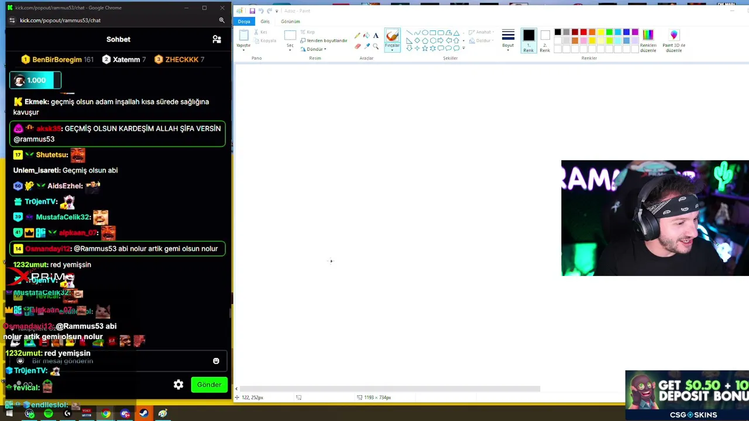
Task: Select 2. Renk background color
Action: click(x=545, y=40)
